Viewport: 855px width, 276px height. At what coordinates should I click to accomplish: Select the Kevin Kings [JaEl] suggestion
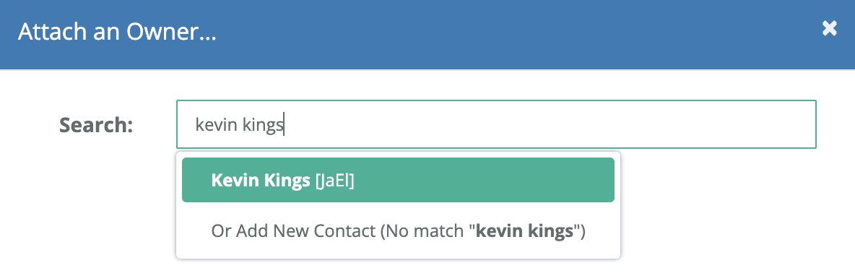click(398, 180)
